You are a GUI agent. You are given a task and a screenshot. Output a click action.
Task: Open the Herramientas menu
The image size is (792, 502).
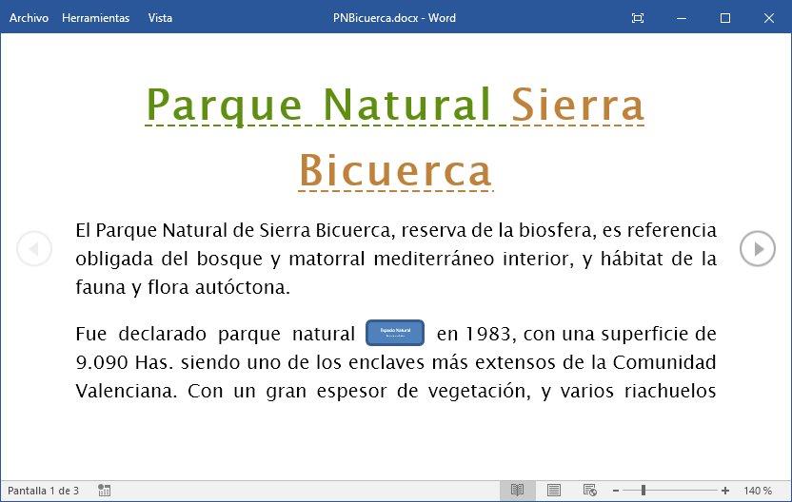(95, 18)
